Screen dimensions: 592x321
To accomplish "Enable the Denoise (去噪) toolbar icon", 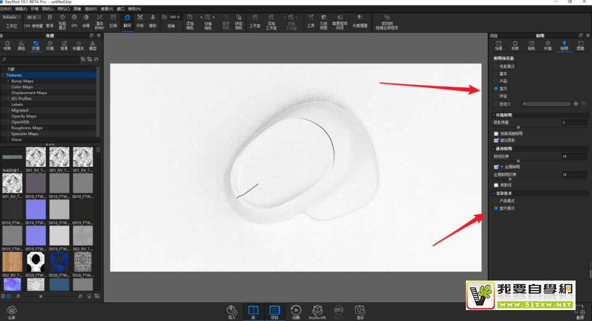I will (x=86, y=20).
